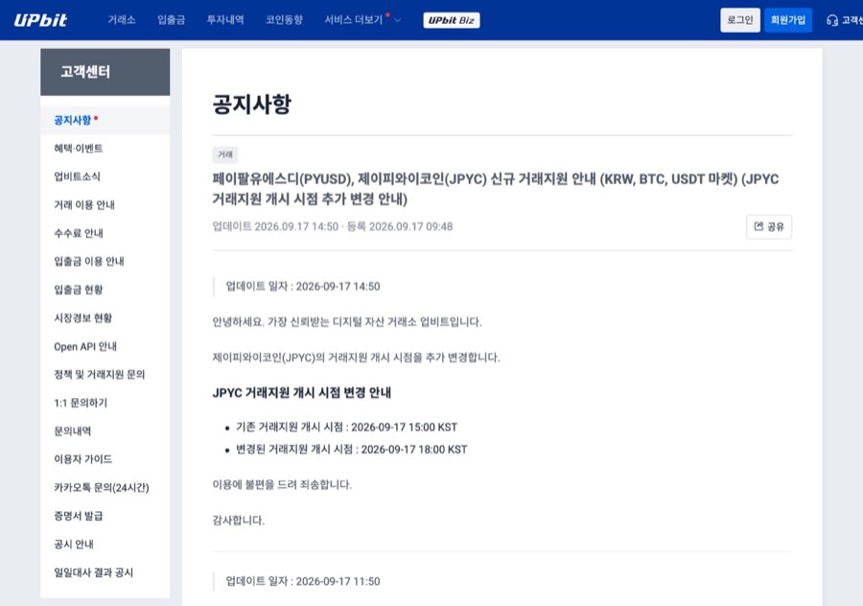Image resolution: width=863 pixels, height=606 pixels.
Task: Click the share icon button 공유
Action: (769, 226)
